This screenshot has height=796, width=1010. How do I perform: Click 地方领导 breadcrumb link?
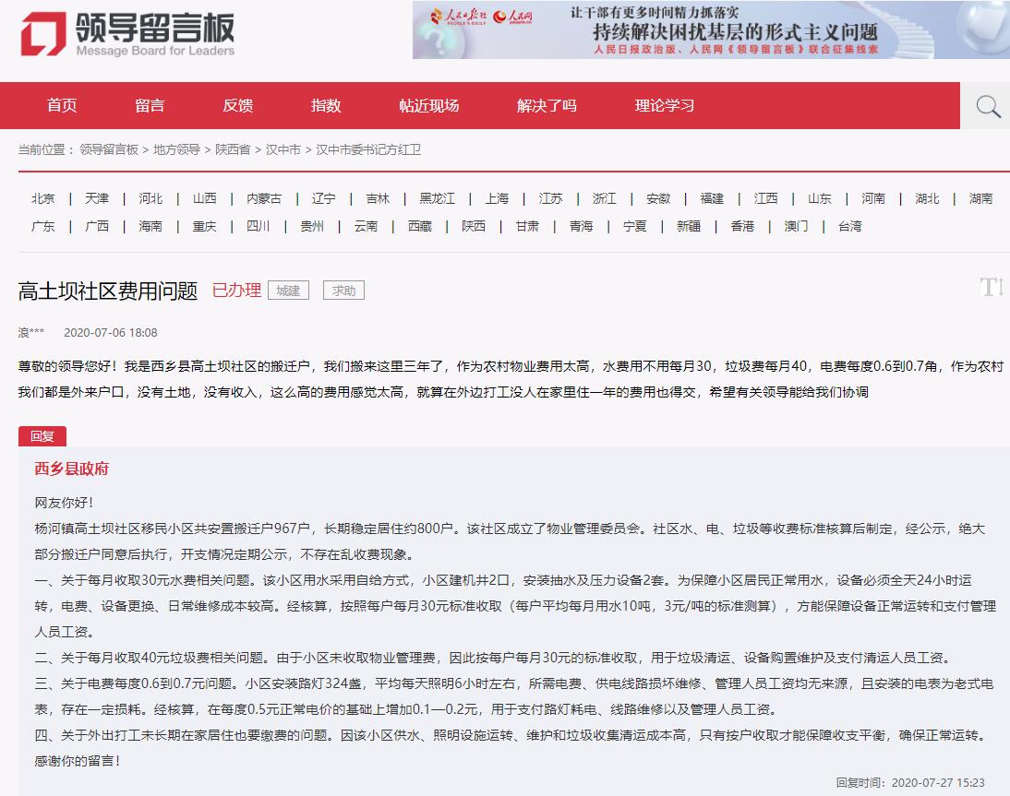(x=176, y=149)
